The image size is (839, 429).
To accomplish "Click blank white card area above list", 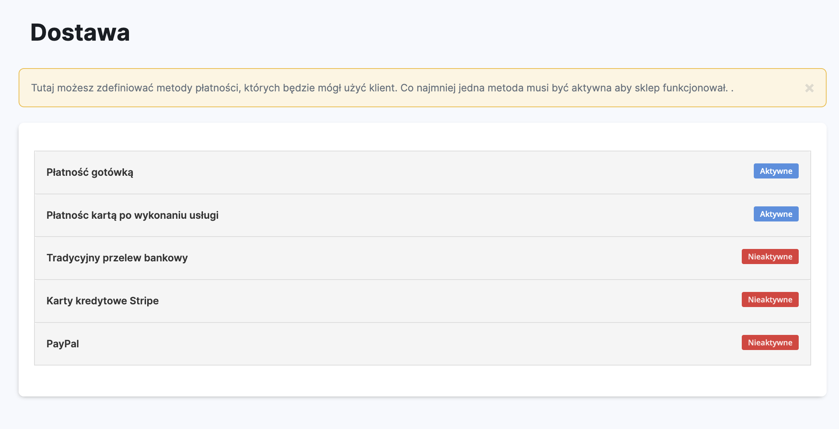I will (x=422, y=137).
